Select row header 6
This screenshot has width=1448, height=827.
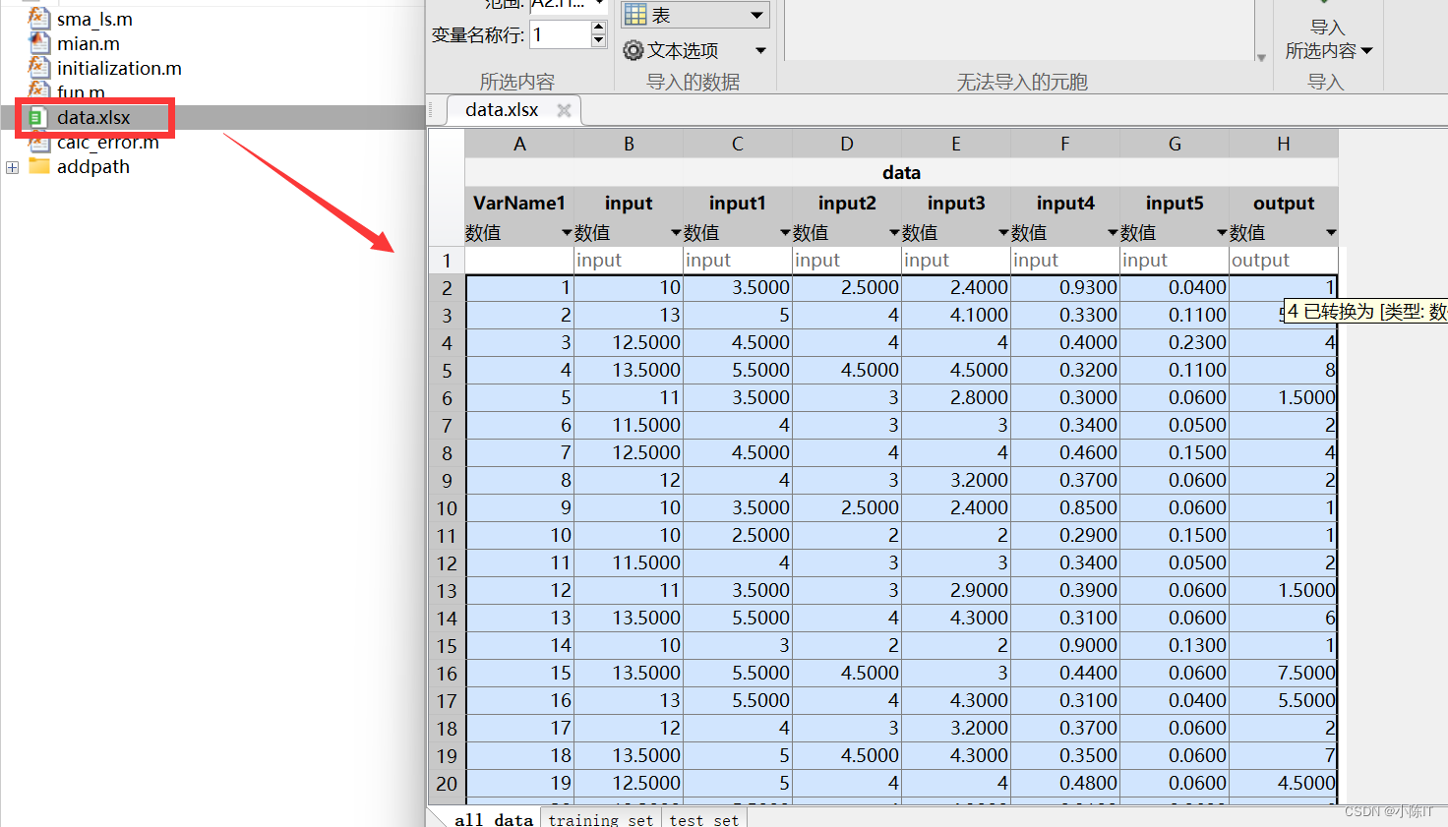click(447, 398)
